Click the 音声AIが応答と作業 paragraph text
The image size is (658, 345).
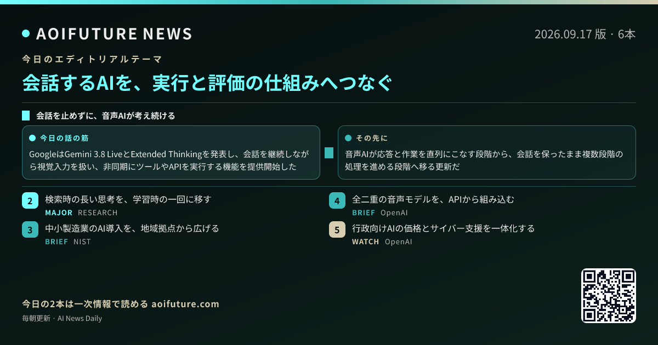click(x=484, y=160)
